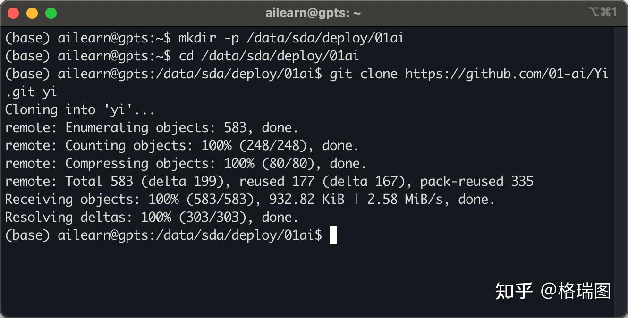Click the mkdir -p /data/sda/deploy/01ai command
The height and width of the screenshot is (318, 628).
click(x=291, y=38)
